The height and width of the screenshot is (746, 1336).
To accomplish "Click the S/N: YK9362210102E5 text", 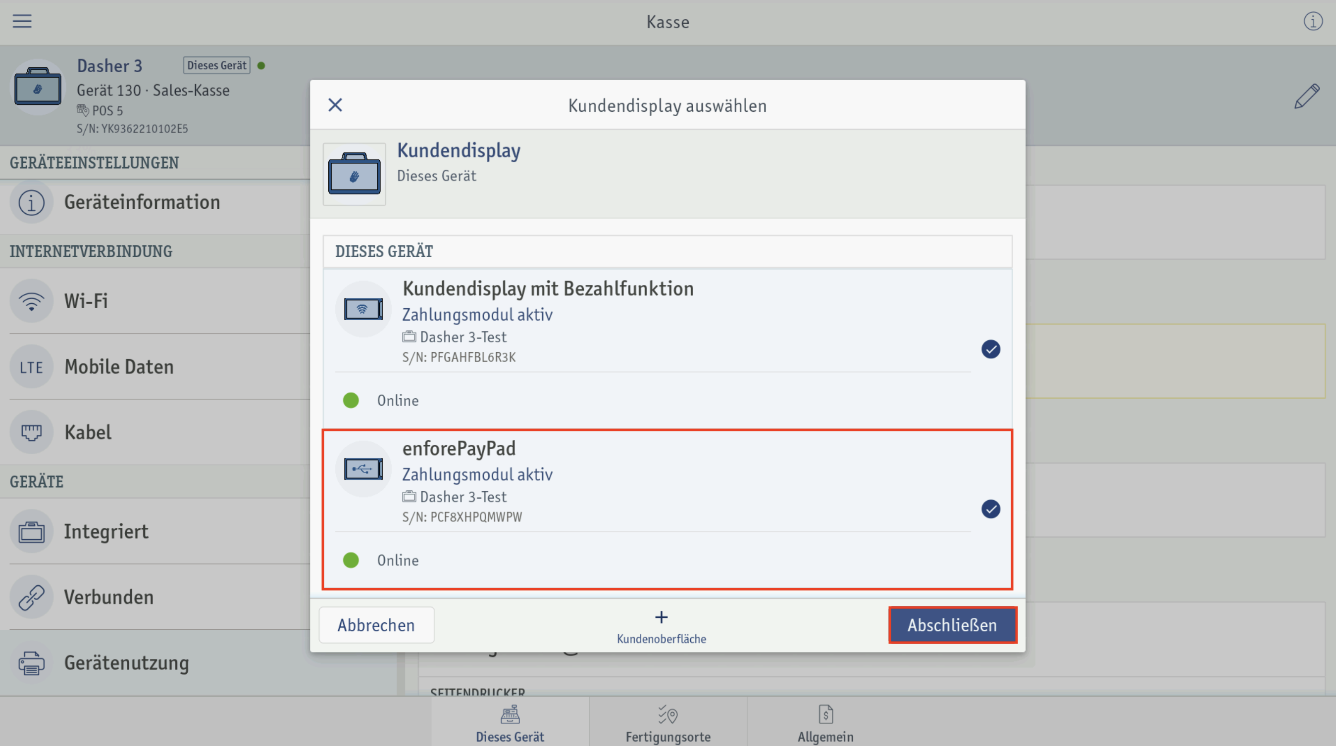I will [x=132, y=129].
